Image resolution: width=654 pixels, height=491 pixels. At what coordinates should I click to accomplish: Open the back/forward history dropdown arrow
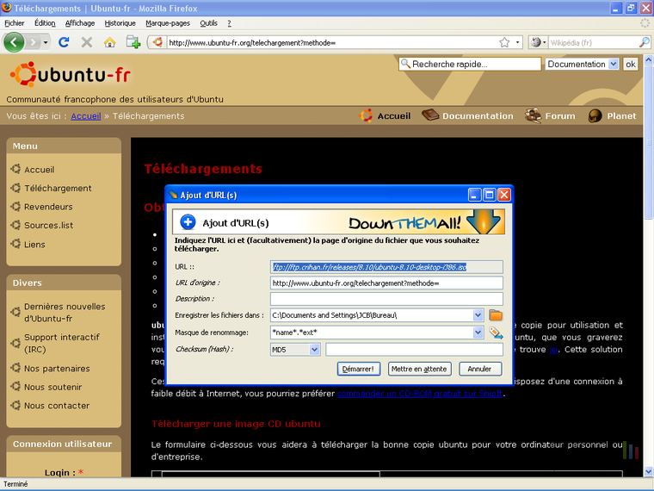[x=46, y=42]
